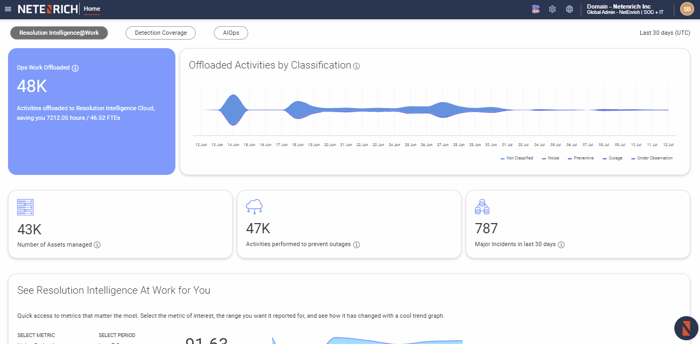This screenshot has width=700, height=344.
Task: Toggle the Not Classified legend entry
Action: coord(517,158)
